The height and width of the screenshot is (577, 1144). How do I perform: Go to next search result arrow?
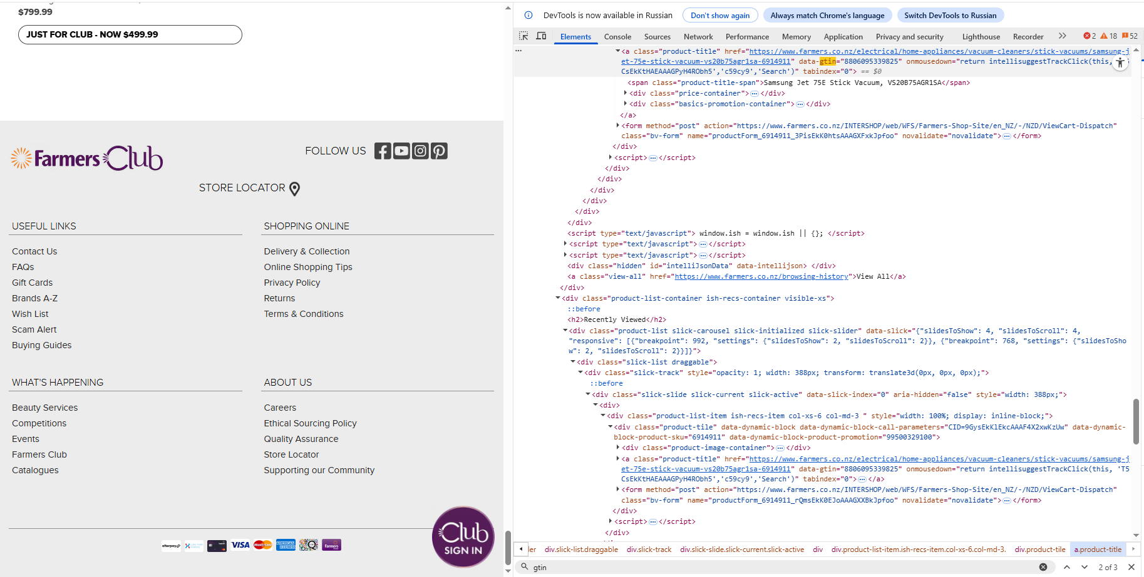coord(1085,567)
